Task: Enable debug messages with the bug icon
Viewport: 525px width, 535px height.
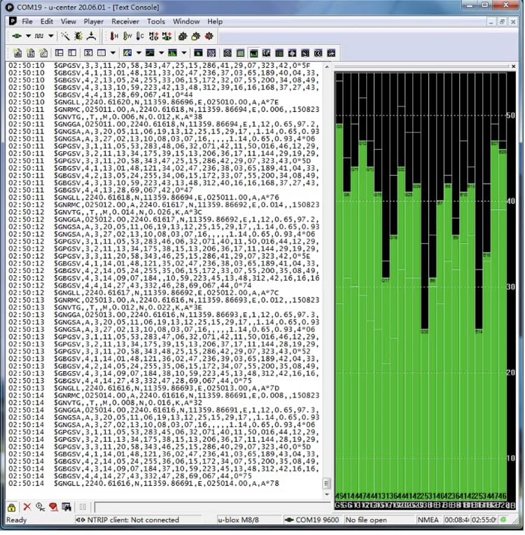Action: pyautogui.click(x=78, y=36)
